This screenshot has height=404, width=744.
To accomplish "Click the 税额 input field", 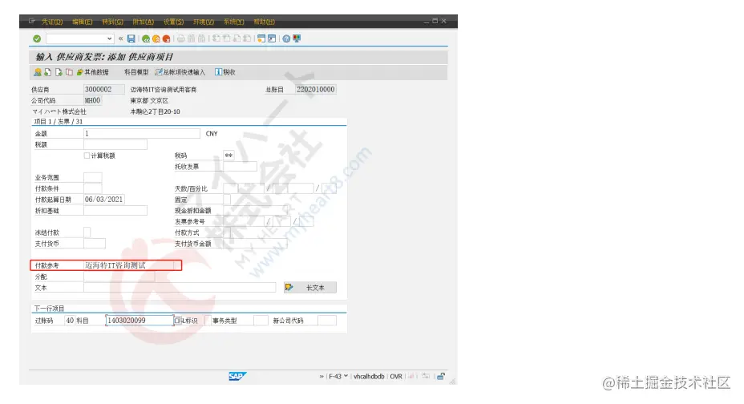I will 115,144.
